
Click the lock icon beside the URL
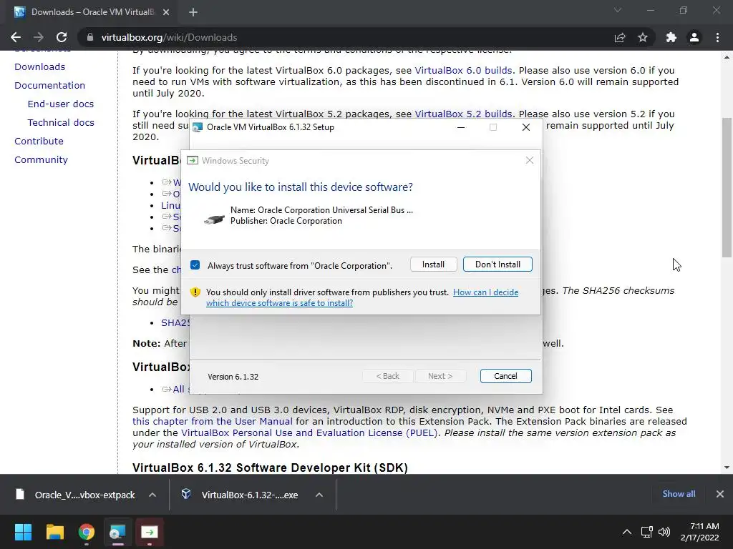click(x=89, y=37)
